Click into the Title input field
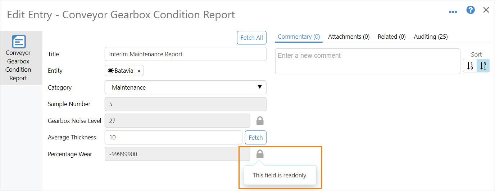The height and width of the screenshot is (191, 495). coord(185,54)
